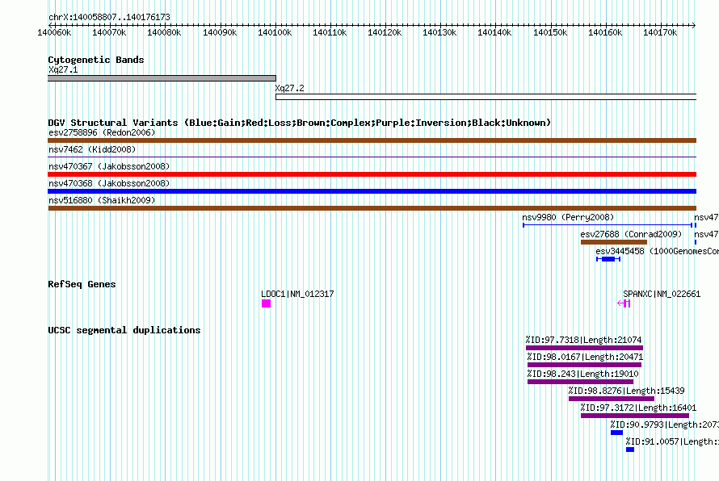Click the nsv7462 (Kidd2008) thin purple line
719x481 pixels.
(372, 157)
